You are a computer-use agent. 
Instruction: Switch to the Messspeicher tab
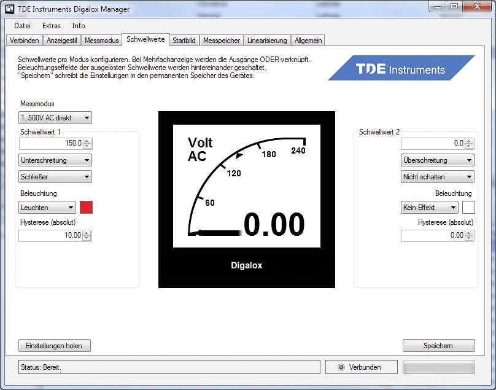[x=221, y=40]
